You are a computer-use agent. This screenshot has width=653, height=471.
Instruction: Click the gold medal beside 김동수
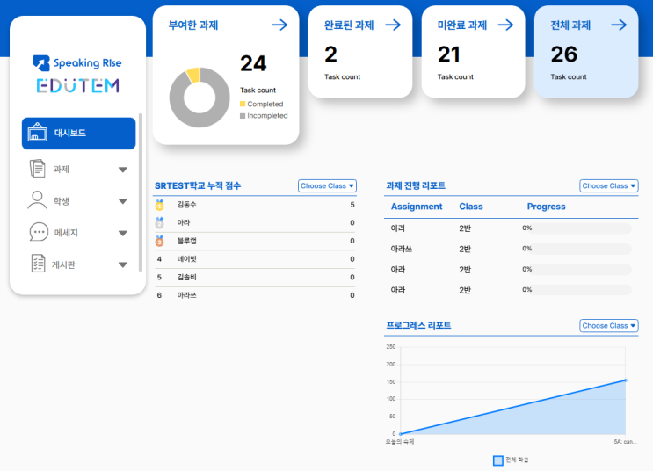159,205
